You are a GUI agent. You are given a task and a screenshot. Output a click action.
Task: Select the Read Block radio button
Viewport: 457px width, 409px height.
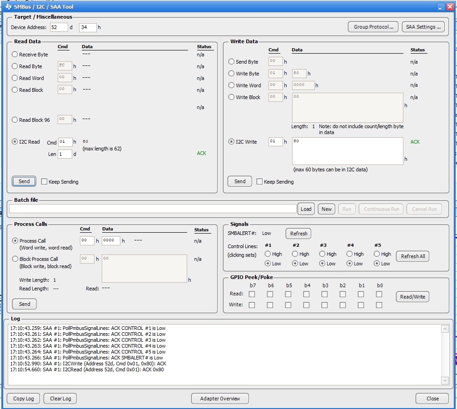15,90
